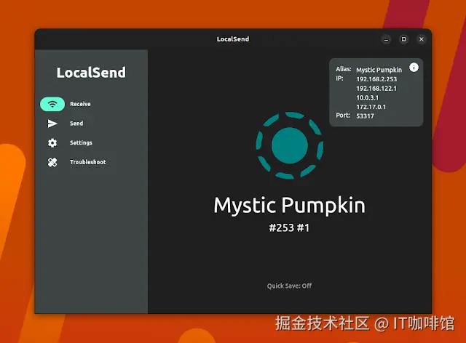Click the IP address 192.168.2.253
Screen dimensions: 466x343
click(376, 79)
